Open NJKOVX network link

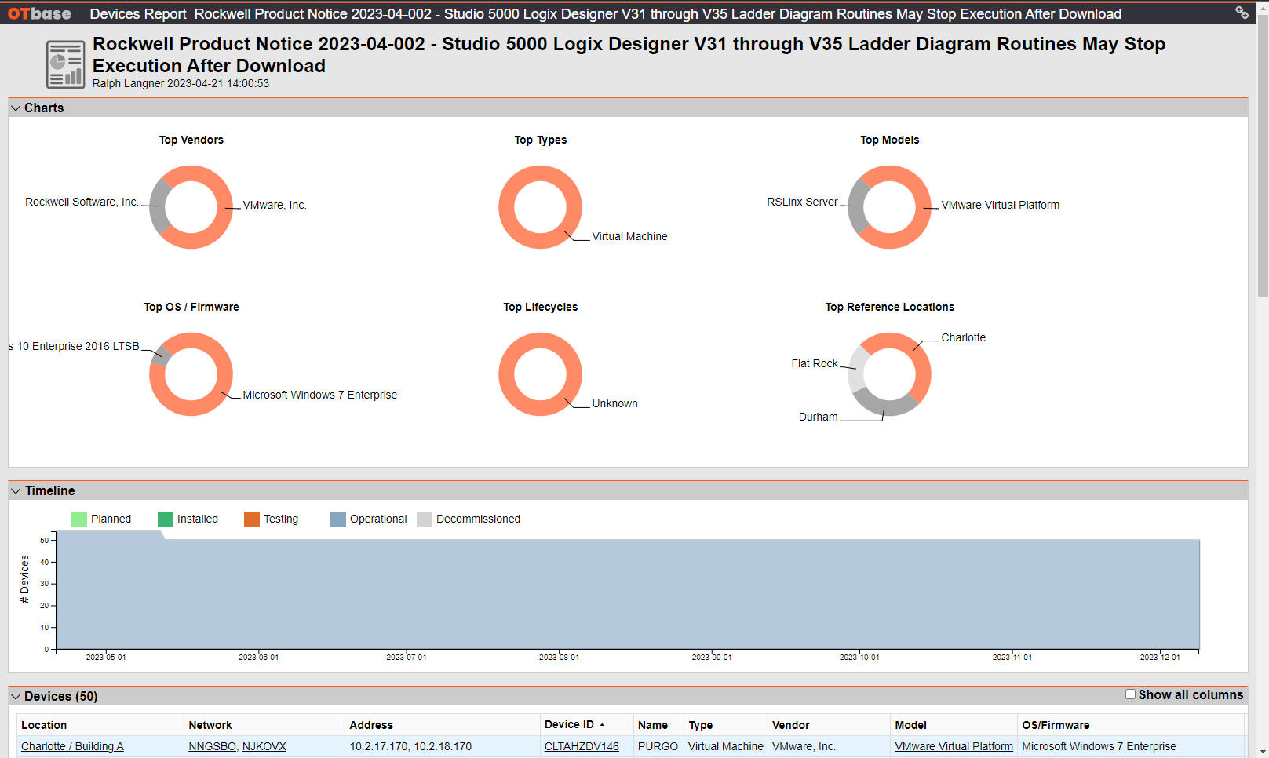click(x=264, y=746)
